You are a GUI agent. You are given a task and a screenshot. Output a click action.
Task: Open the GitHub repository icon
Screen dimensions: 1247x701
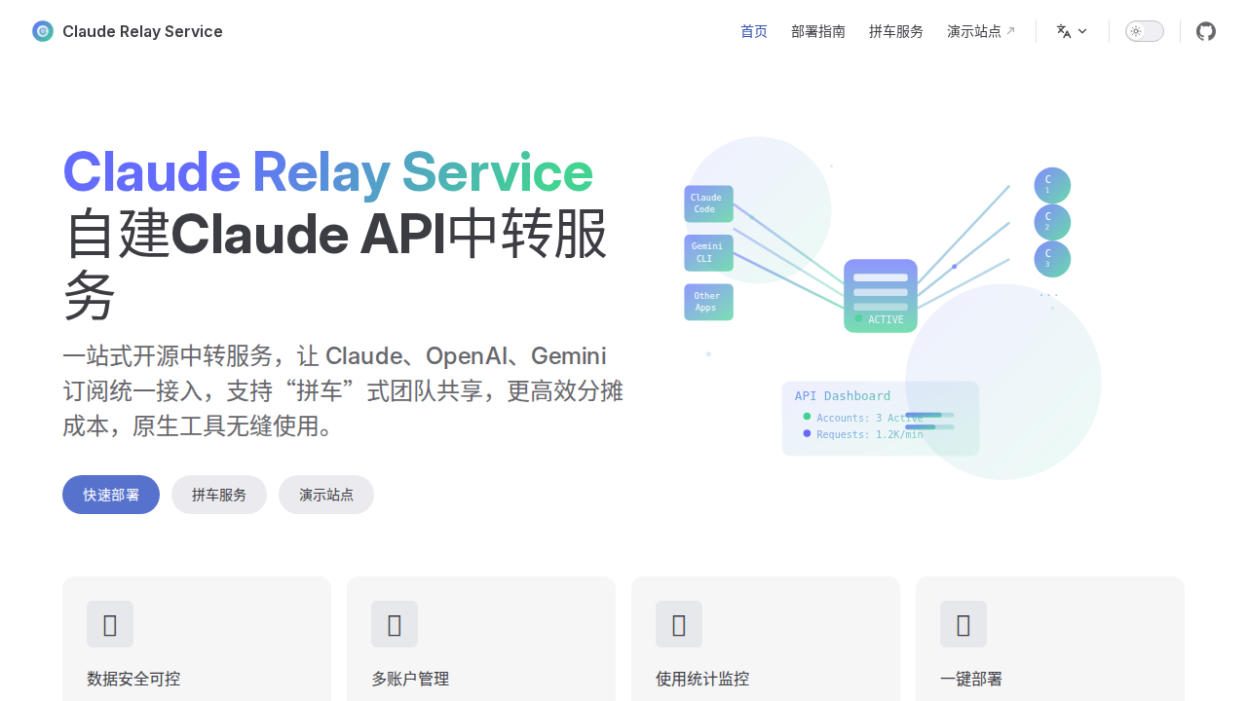(1206, 31)
